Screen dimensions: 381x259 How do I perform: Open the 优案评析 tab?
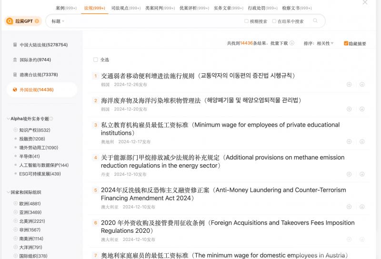point(194,8)
